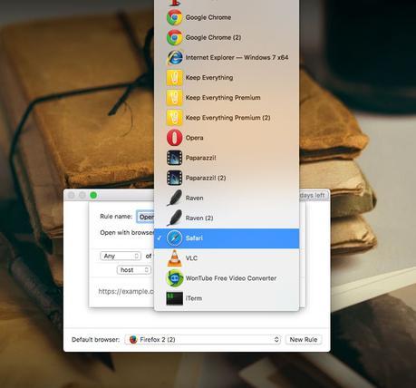This screenshot has height=388, width=416.
Task: Choose iTerm from the list
Action: click(227, 298)
